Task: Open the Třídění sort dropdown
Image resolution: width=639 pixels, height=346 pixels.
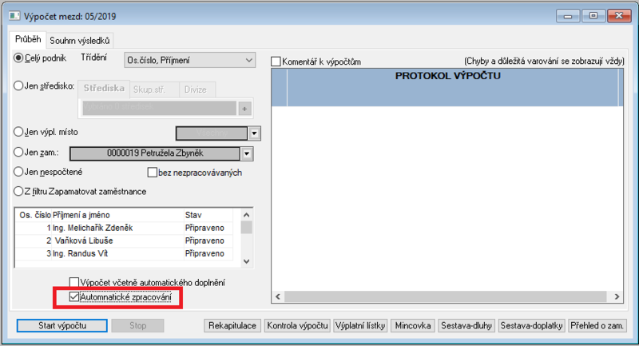Action: [x=189, y=60]
